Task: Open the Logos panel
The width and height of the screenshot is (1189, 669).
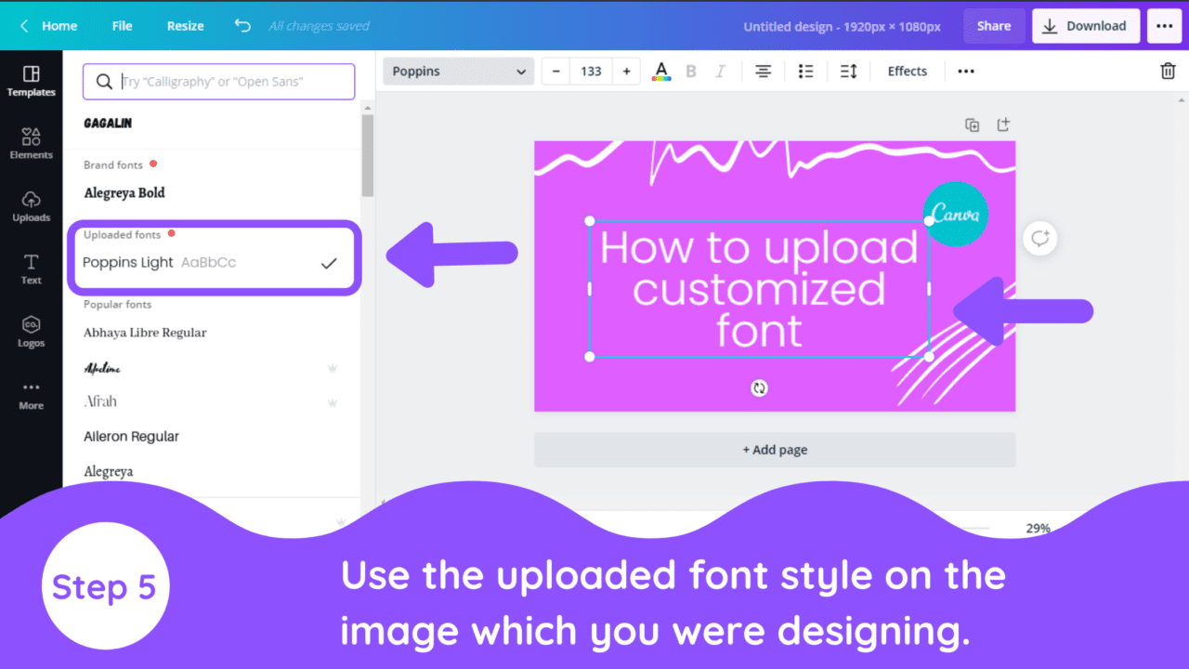Action: [x=31, y=332]
